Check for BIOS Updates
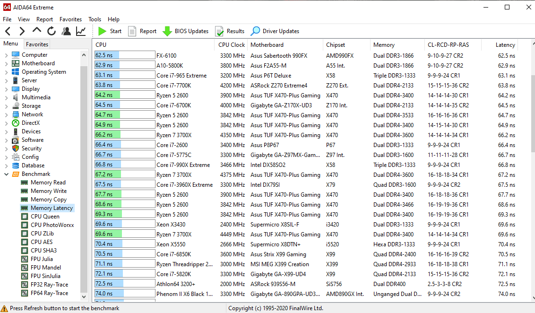535x313 pixels. [x=185, y=31]
